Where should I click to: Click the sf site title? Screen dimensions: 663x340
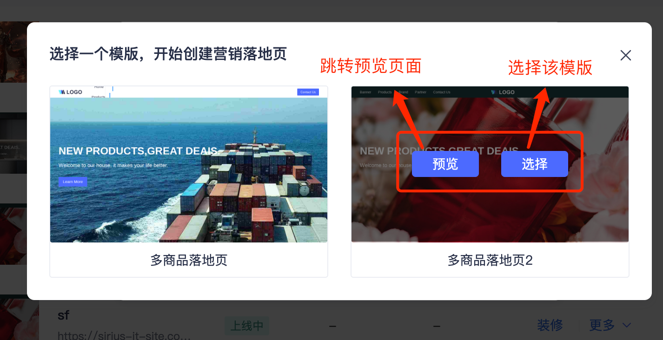click(64, 315)
